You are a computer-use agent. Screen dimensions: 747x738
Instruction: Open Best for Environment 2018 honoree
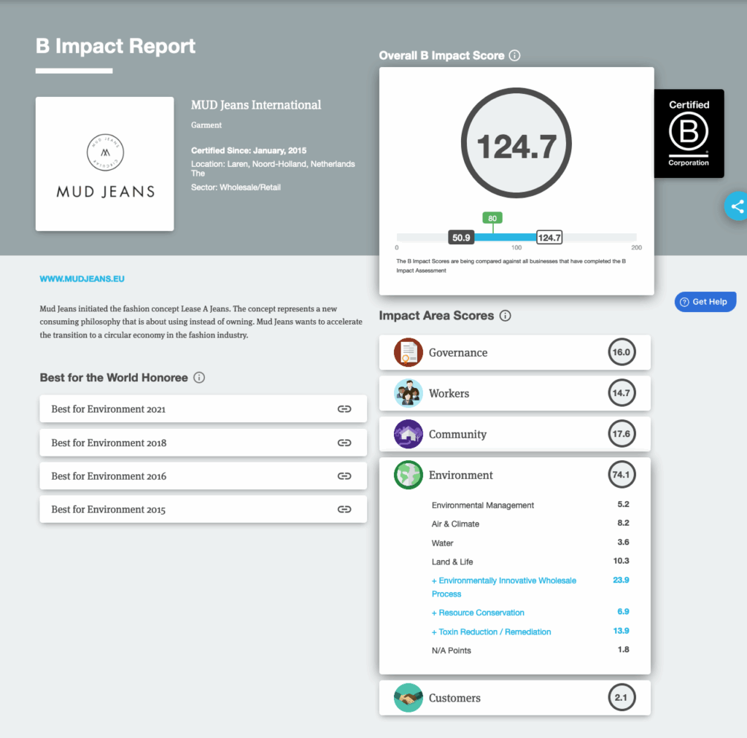204,443
